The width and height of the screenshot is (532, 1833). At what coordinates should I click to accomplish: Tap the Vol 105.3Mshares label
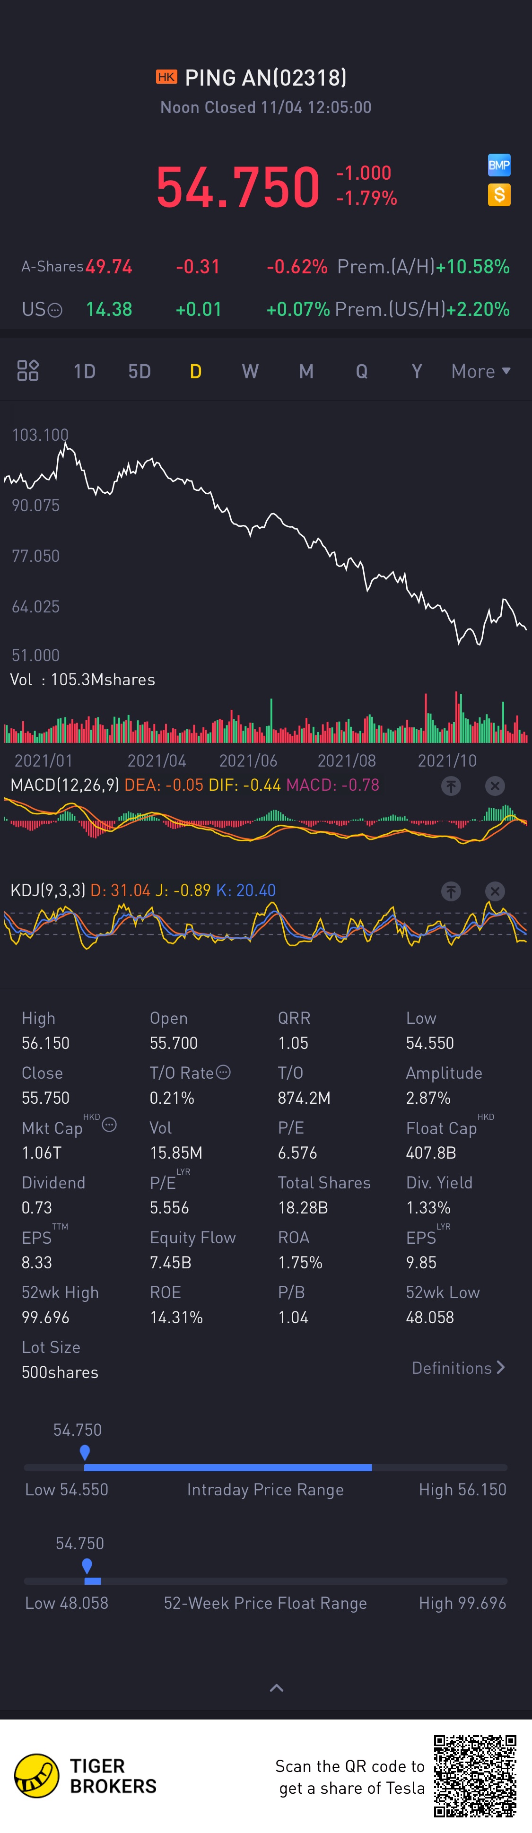click(x=82, y=680)
